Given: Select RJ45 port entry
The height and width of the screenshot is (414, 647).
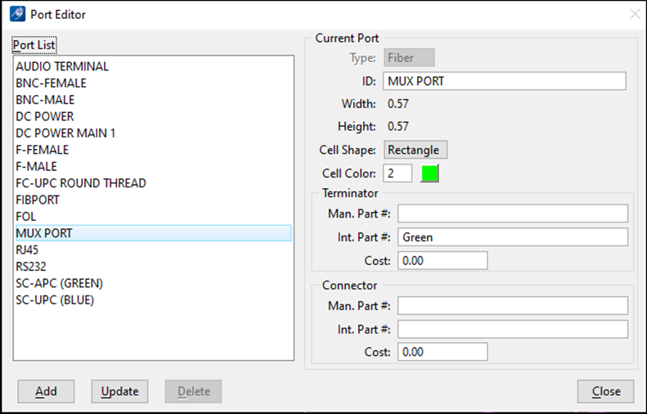Looking at the screenshot, I should tap(27, 250).
